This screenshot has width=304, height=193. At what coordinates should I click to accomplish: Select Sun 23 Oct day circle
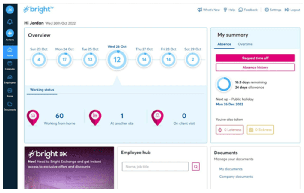(x=39, y=60)
